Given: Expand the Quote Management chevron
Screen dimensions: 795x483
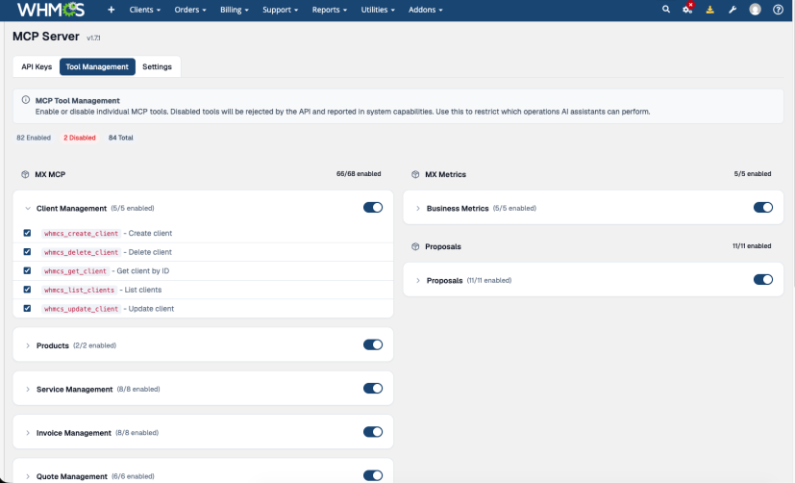Looking at the screenshot, I should coord(28,476).
